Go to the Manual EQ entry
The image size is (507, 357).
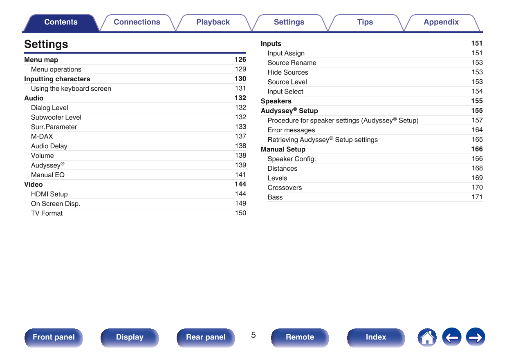pyautogui.click(x=48, y=175)
